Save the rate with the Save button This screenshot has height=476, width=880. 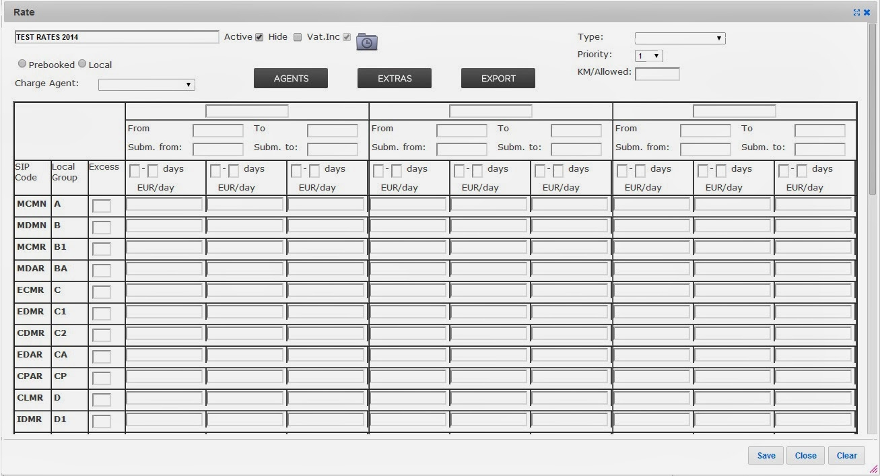click(x=765, y=455)
